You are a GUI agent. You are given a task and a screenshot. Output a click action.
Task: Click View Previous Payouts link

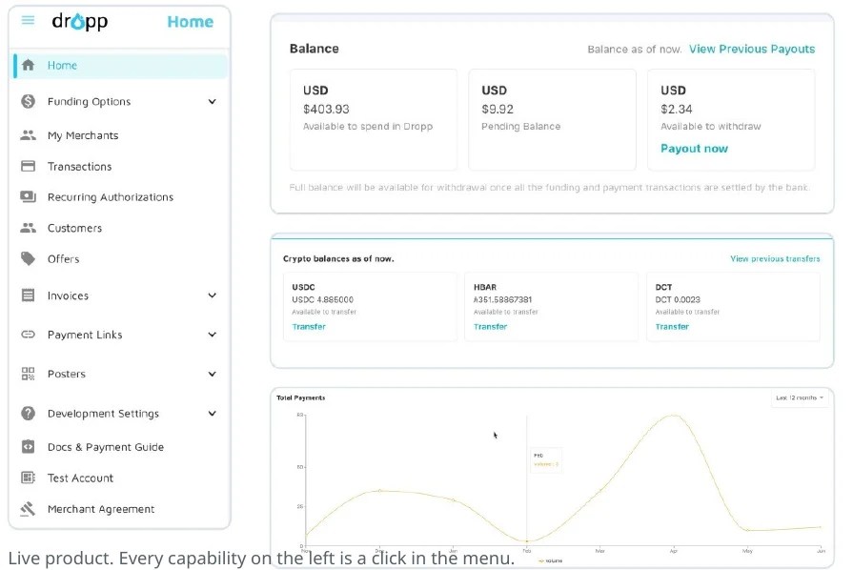pos(752,49)
